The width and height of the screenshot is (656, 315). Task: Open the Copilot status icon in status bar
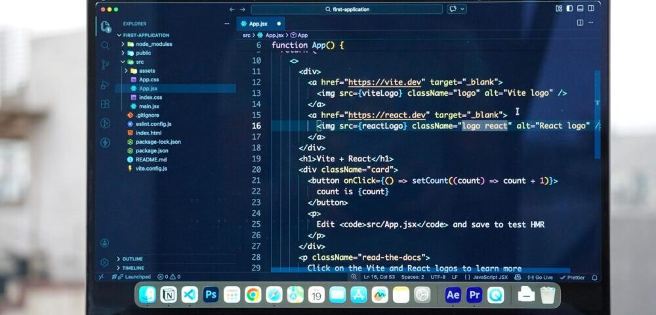pyautogui.click(x=518, y=277)
